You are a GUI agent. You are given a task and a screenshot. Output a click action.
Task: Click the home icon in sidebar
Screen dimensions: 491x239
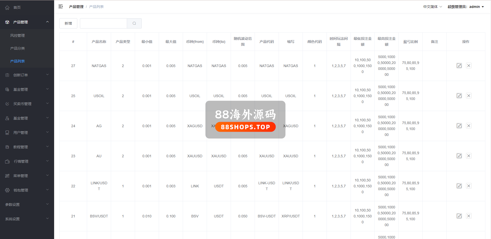point(7,8)
